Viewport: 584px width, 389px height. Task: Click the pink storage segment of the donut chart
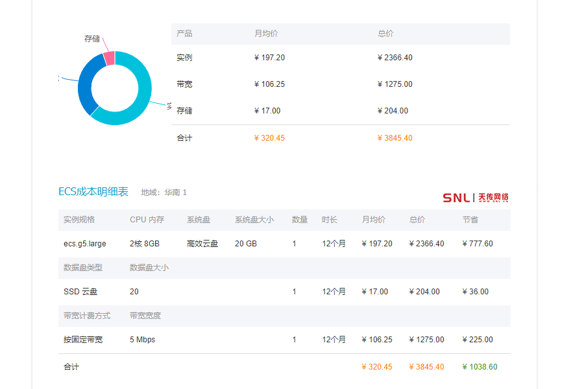click(x=110, y=58)
